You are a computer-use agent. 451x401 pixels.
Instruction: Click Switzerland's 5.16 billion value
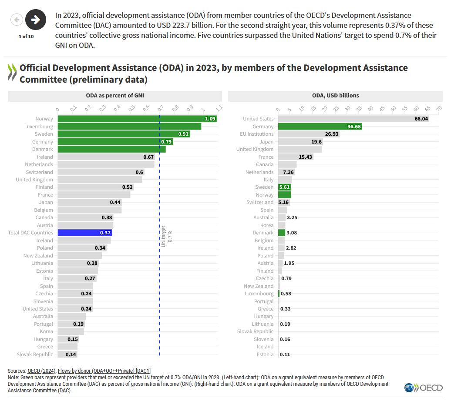coord(283,202)
